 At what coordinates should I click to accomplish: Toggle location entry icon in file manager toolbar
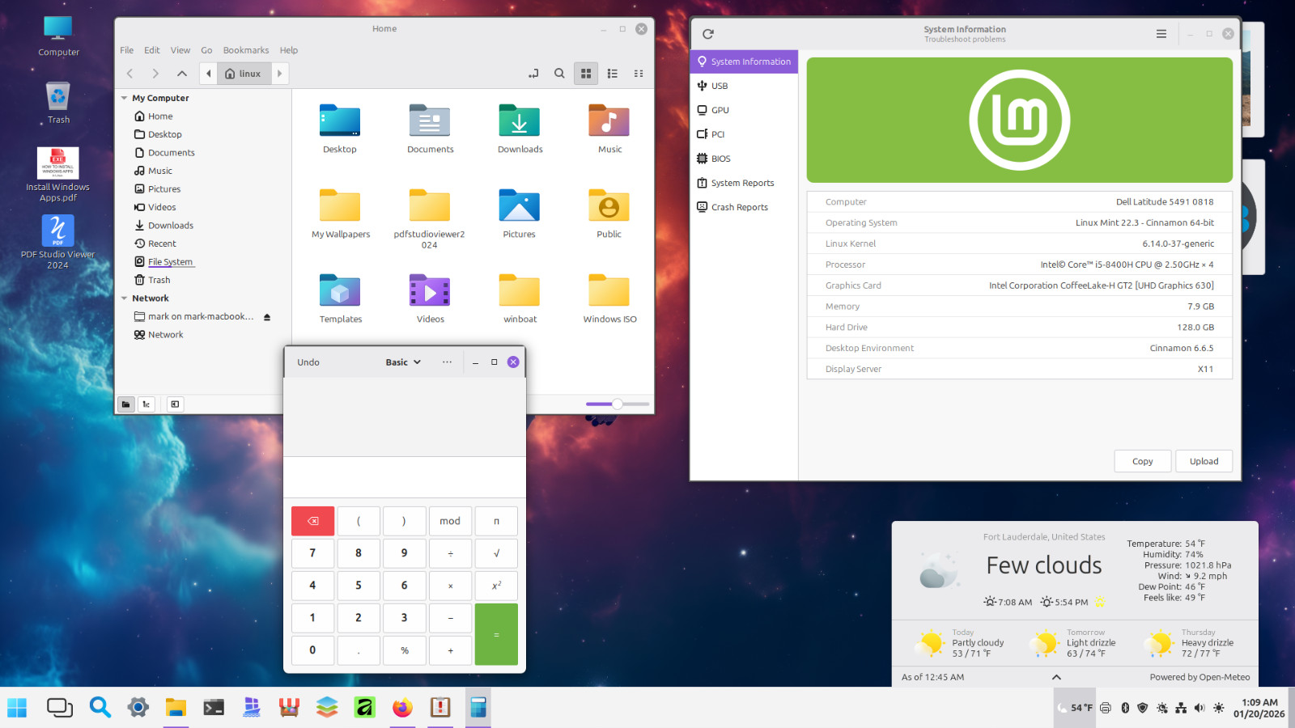tap(533, 74)
